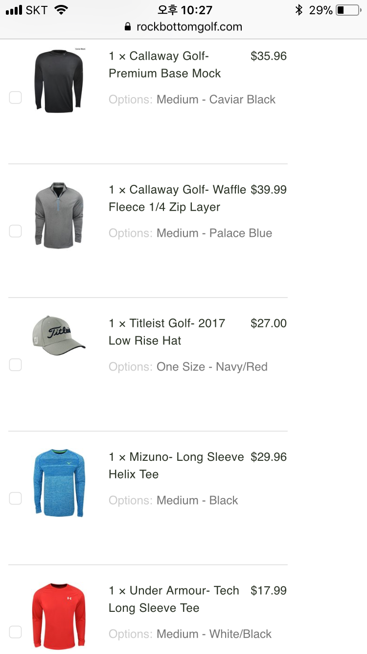The image size is (367, 654).
Task: Select the Waffle Fleece 1/4 Zip checkbox
Action: click(x=16, y=231)
